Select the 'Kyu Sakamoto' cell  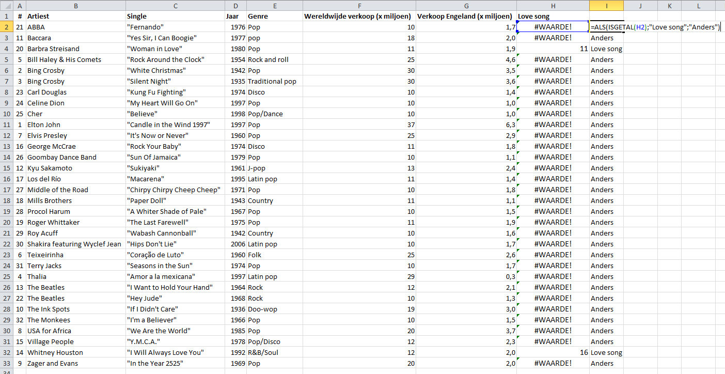pos(75,168)
